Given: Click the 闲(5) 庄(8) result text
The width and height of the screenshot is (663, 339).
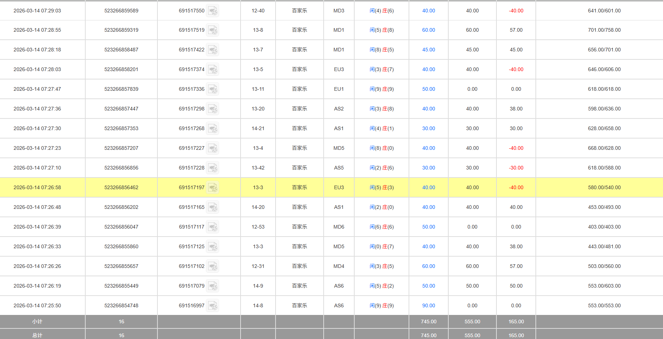Looking at the screenshot, I should (x=382, y=30).
